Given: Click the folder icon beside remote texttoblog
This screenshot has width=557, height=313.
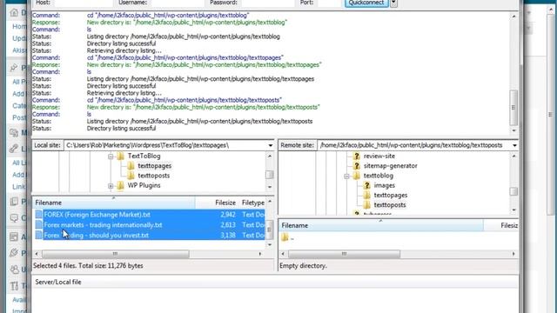Looking at the screenshot, I should (356, 176).
